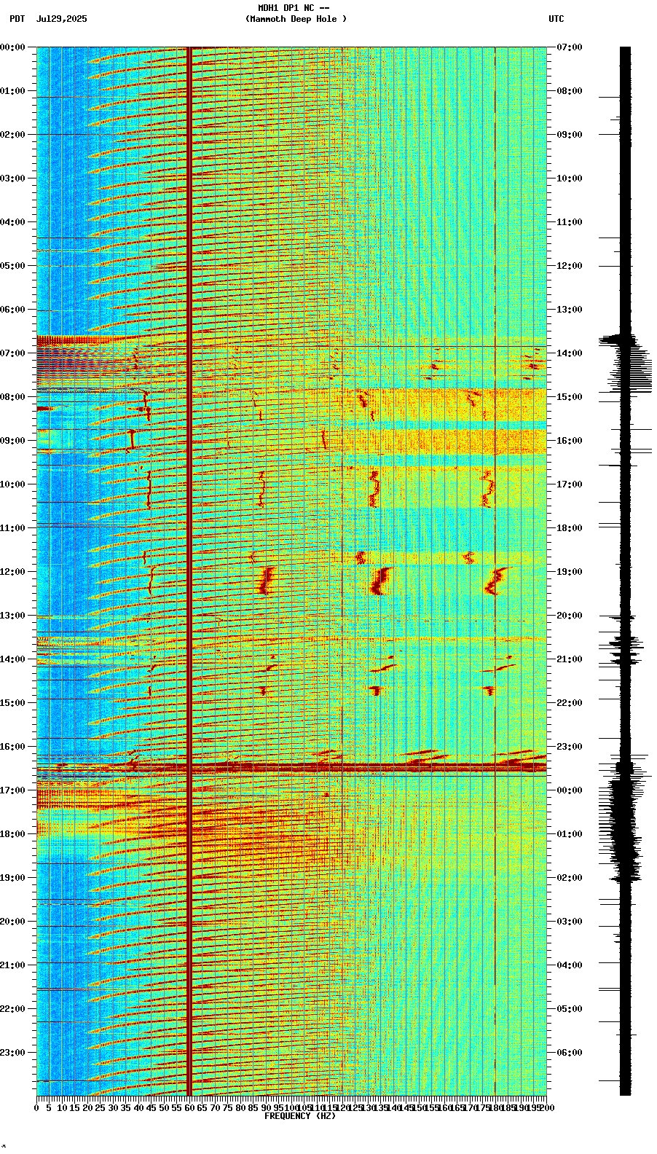Click the 15:00 PDT time label on left axis

coord(12,703)
